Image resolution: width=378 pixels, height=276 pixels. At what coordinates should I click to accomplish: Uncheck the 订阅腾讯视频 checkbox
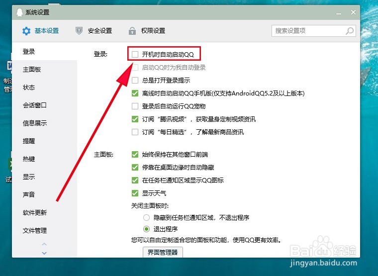pyautogui.click(x=135, y=119)
